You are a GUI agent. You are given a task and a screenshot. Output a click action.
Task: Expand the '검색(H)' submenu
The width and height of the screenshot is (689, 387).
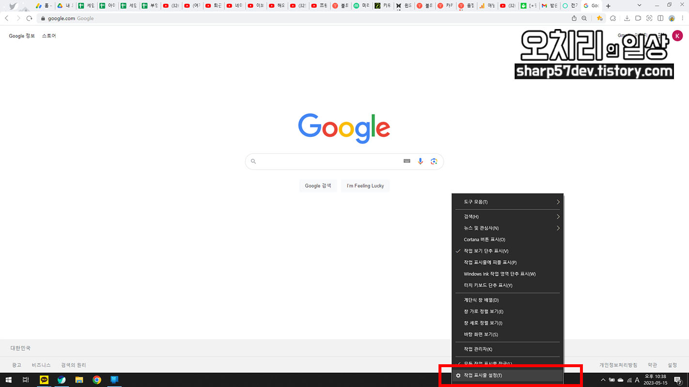507,217
